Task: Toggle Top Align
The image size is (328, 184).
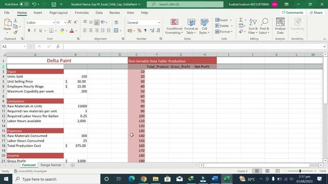Action: 85,22
